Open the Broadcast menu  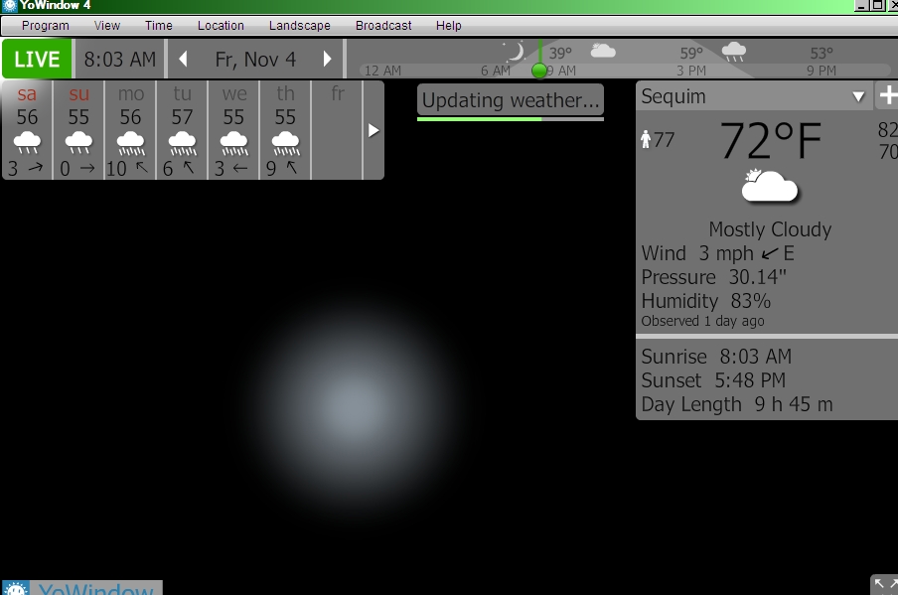click(383, 26)
